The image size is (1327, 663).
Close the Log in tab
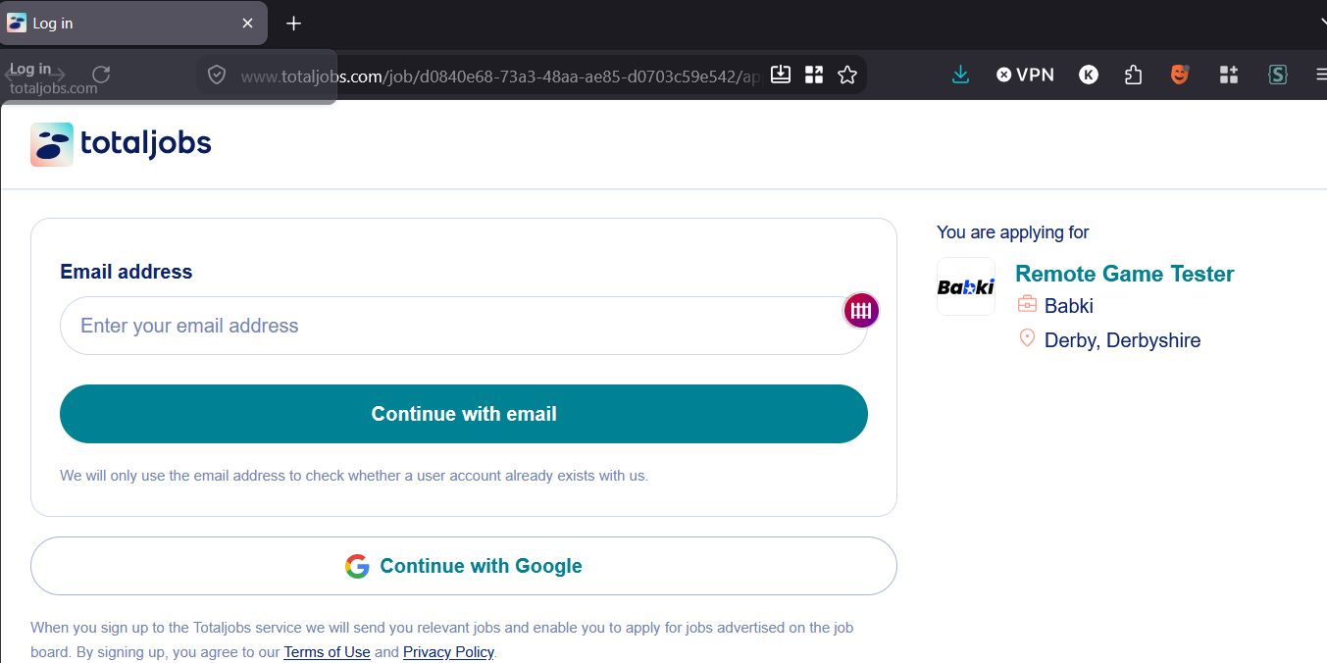(x=247, y=24)
